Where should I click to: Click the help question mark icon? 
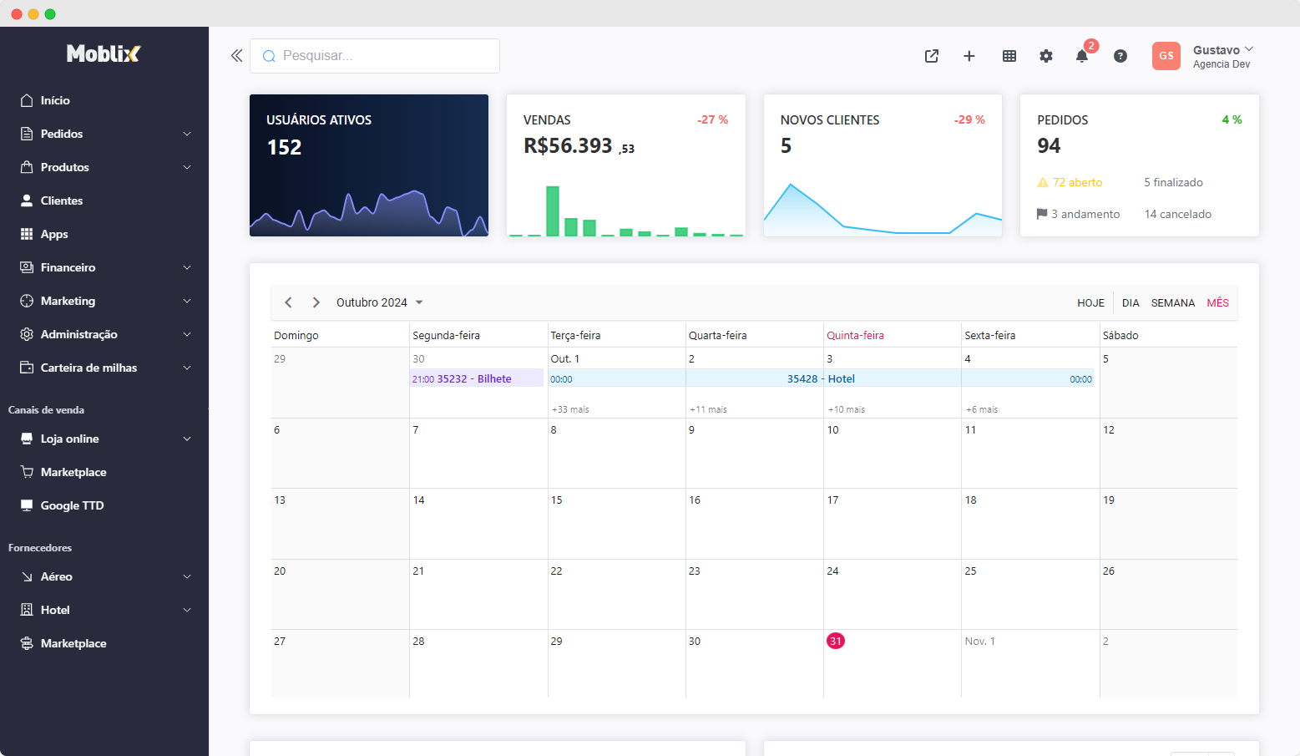point(1120,56)
